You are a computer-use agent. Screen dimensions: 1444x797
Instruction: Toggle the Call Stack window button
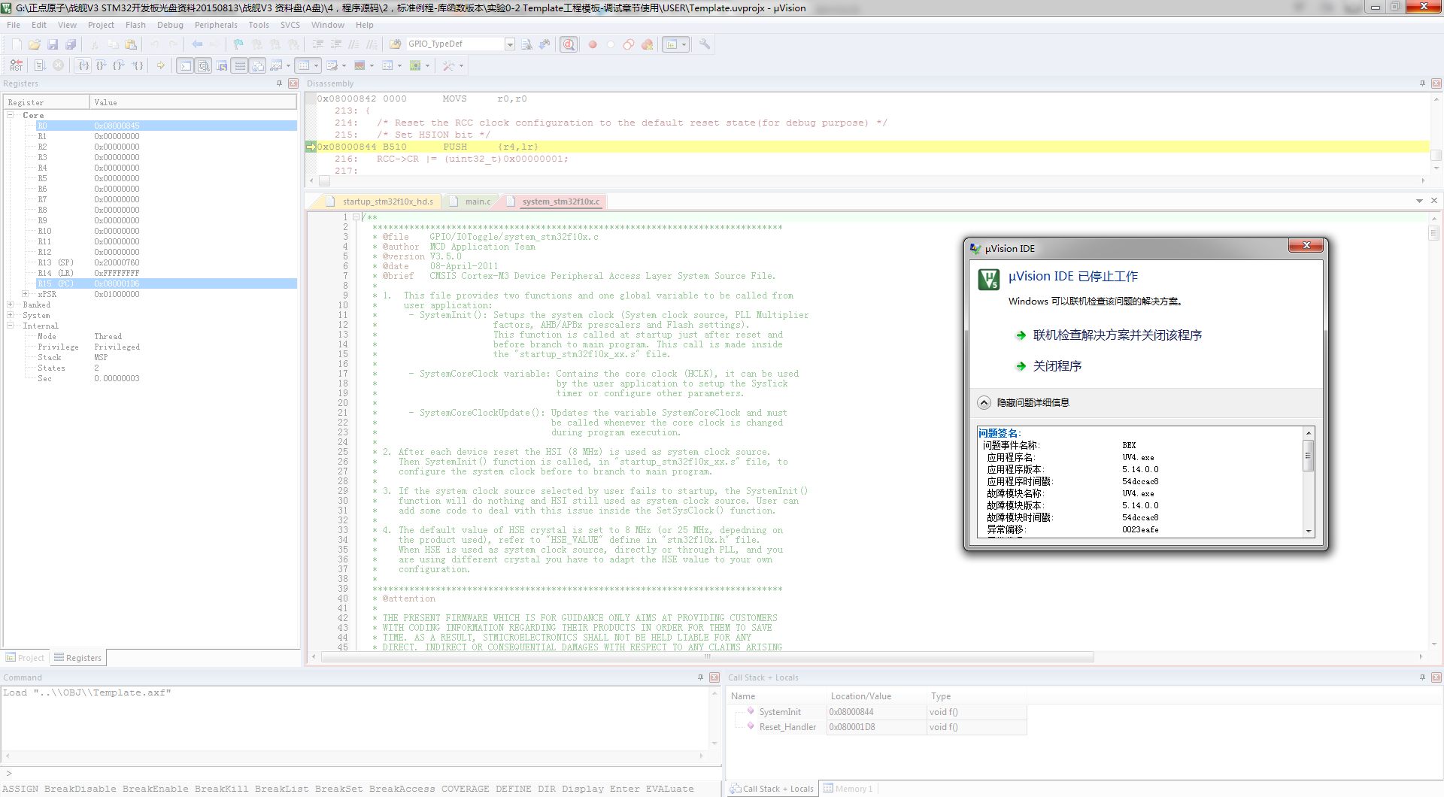click(258, 65)
